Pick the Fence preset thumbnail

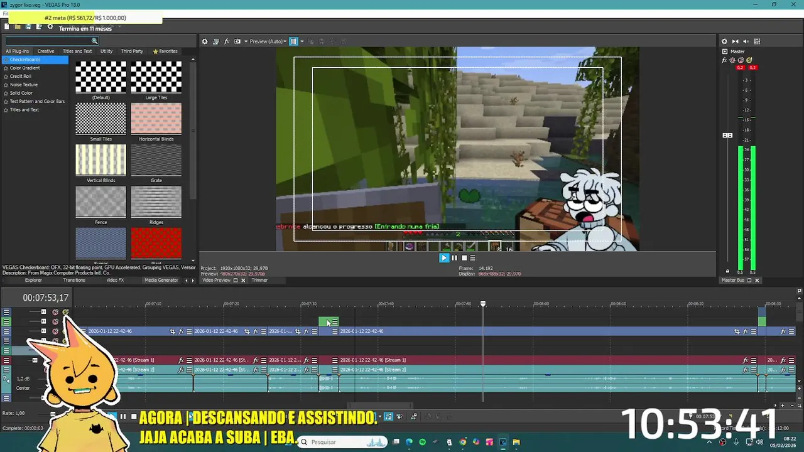pyautogui.click(x=100, y=202)
